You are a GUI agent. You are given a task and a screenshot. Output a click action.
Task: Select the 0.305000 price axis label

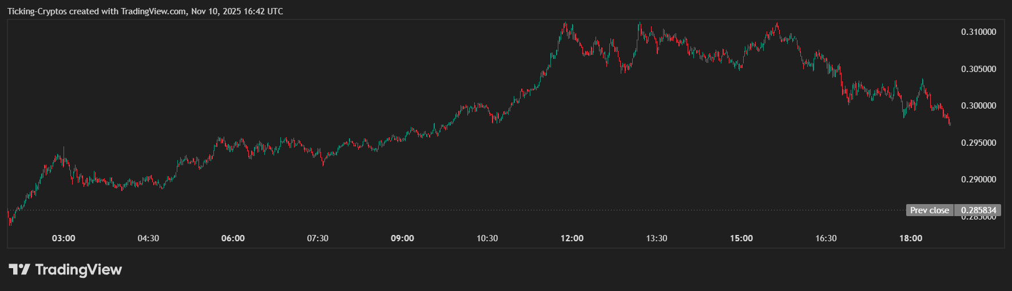(978, 69)
